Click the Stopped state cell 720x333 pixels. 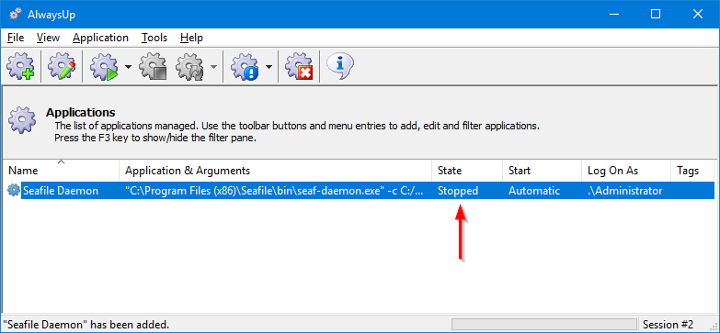click(458, 191)
